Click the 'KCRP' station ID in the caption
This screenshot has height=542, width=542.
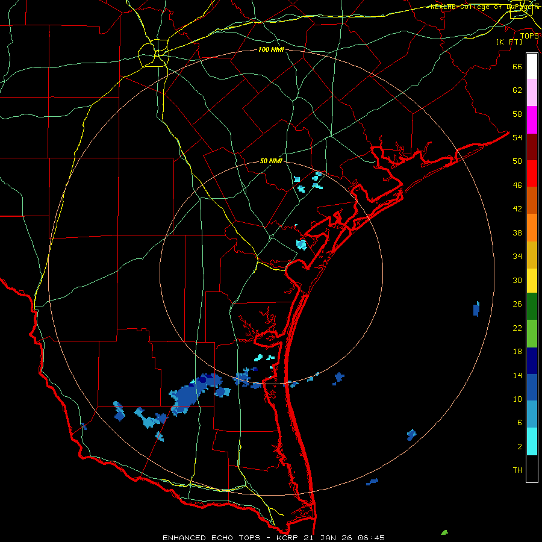[287, 538]
